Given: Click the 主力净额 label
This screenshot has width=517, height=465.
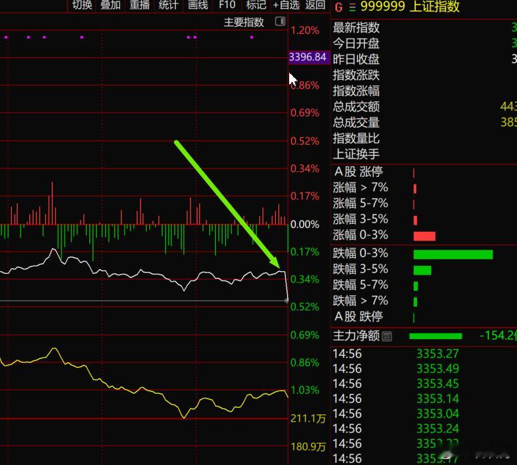Looking at the screenshot, I should click(356, 336).
